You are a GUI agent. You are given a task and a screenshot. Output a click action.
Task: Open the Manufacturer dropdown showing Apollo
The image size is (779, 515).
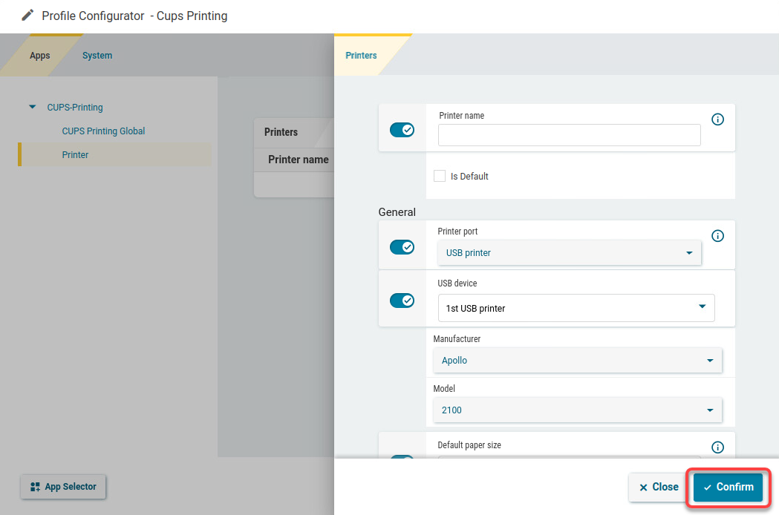click(577, 361)
